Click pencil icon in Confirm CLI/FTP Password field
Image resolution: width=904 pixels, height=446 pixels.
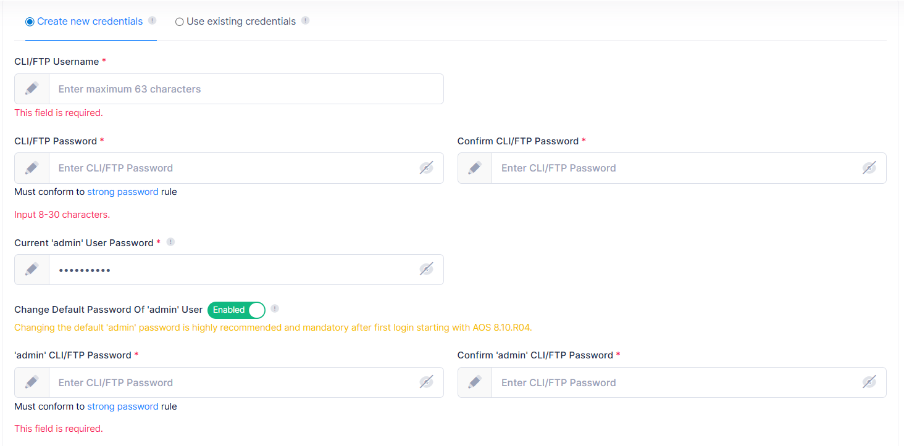(475, 168)
